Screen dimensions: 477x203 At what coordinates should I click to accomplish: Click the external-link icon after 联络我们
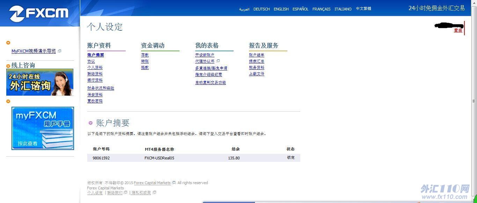tap(126, 193)
